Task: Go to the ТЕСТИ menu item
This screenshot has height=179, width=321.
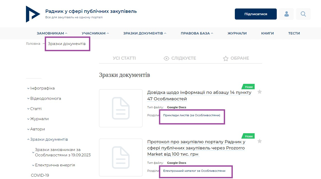Action: coord(294,33)
